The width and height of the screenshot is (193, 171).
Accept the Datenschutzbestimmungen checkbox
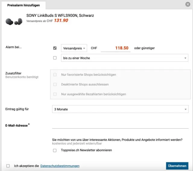[x=8, y=166]
